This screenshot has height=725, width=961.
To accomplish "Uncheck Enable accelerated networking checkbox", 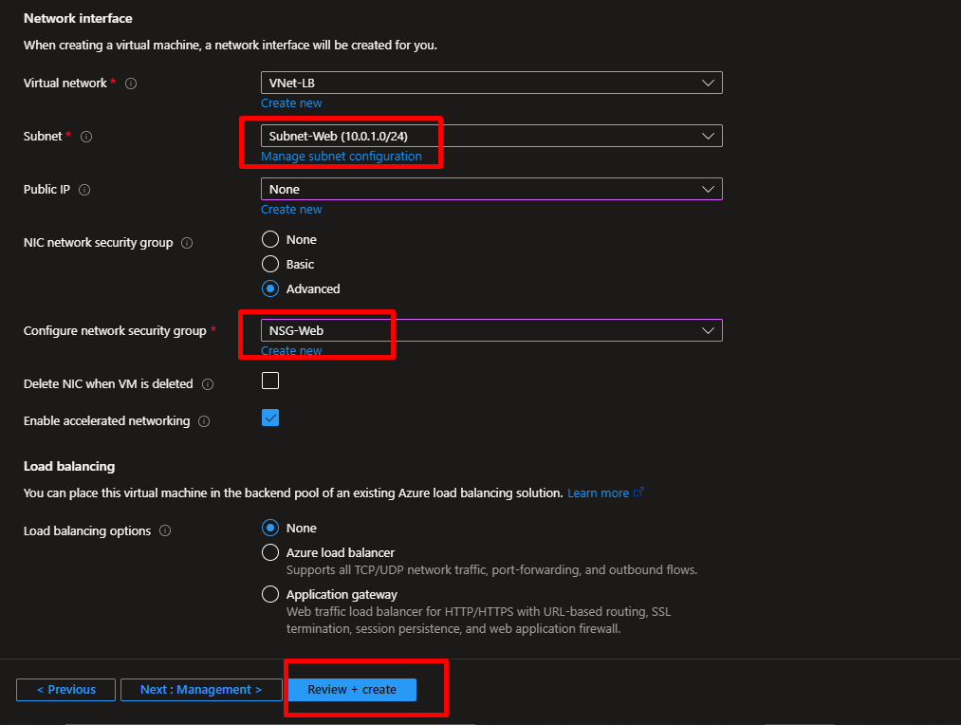I will [x=270, y=418].
